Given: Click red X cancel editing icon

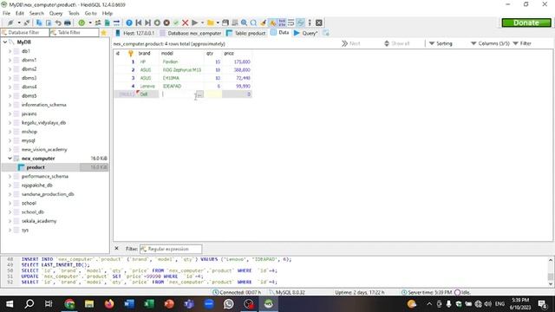Looking at the screenshot, I should [185, 23].
